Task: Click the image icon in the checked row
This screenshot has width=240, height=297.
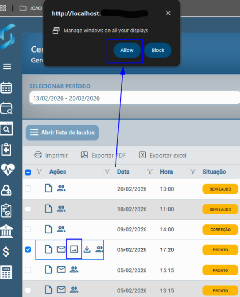Action: [x=74, y=249]
